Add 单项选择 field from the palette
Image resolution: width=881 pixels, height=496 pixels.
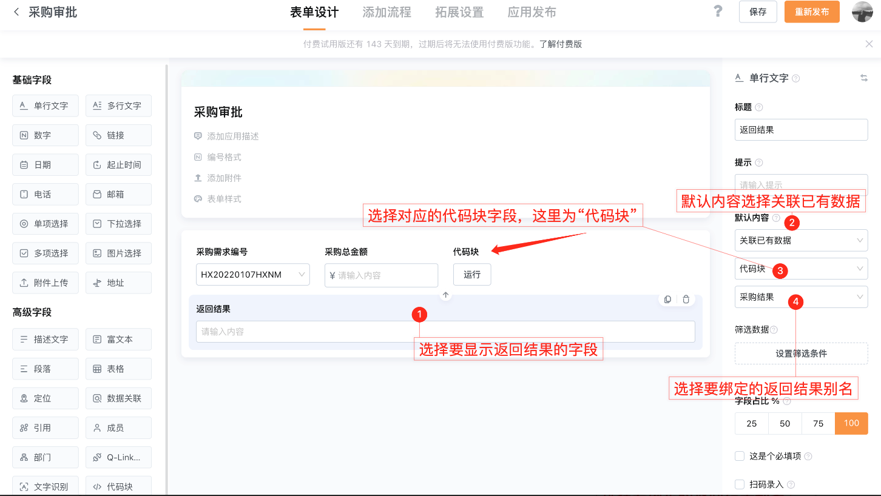tap(46, 224)
